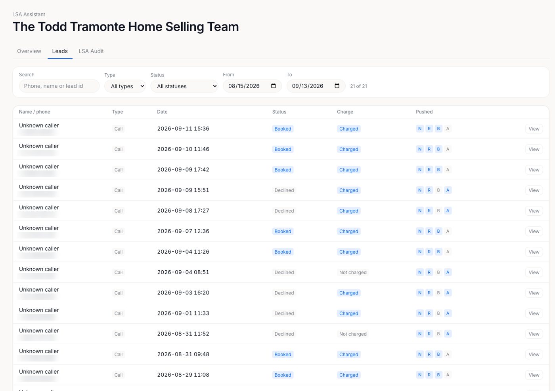Click the Status column header in table
Screen dimensions: 555x391
coord(279,112)
